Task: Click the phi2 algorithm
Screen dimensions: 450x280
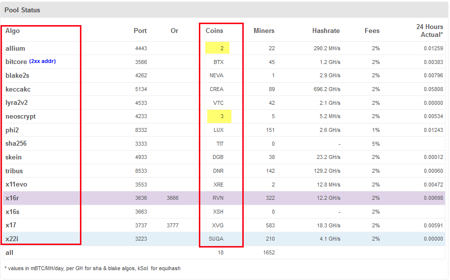Action: click(12, 130)
